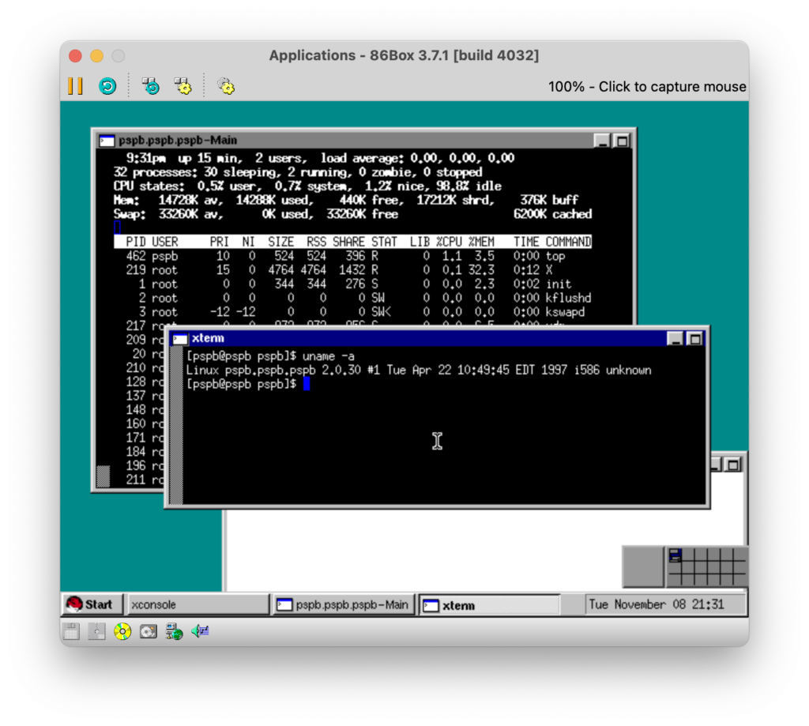Click the teal hard reset icon
Viewport: 809px width, 726px height.
click(x=107, y=86)
